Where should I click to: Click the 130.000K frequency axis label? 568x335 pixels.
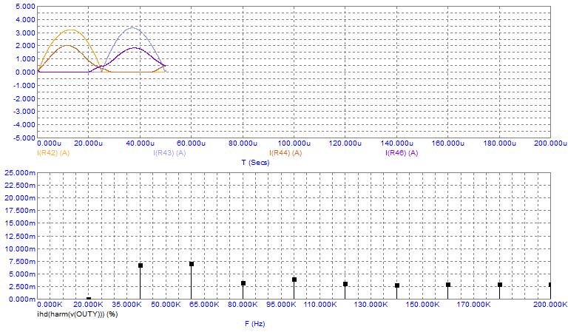coord(371,305)
